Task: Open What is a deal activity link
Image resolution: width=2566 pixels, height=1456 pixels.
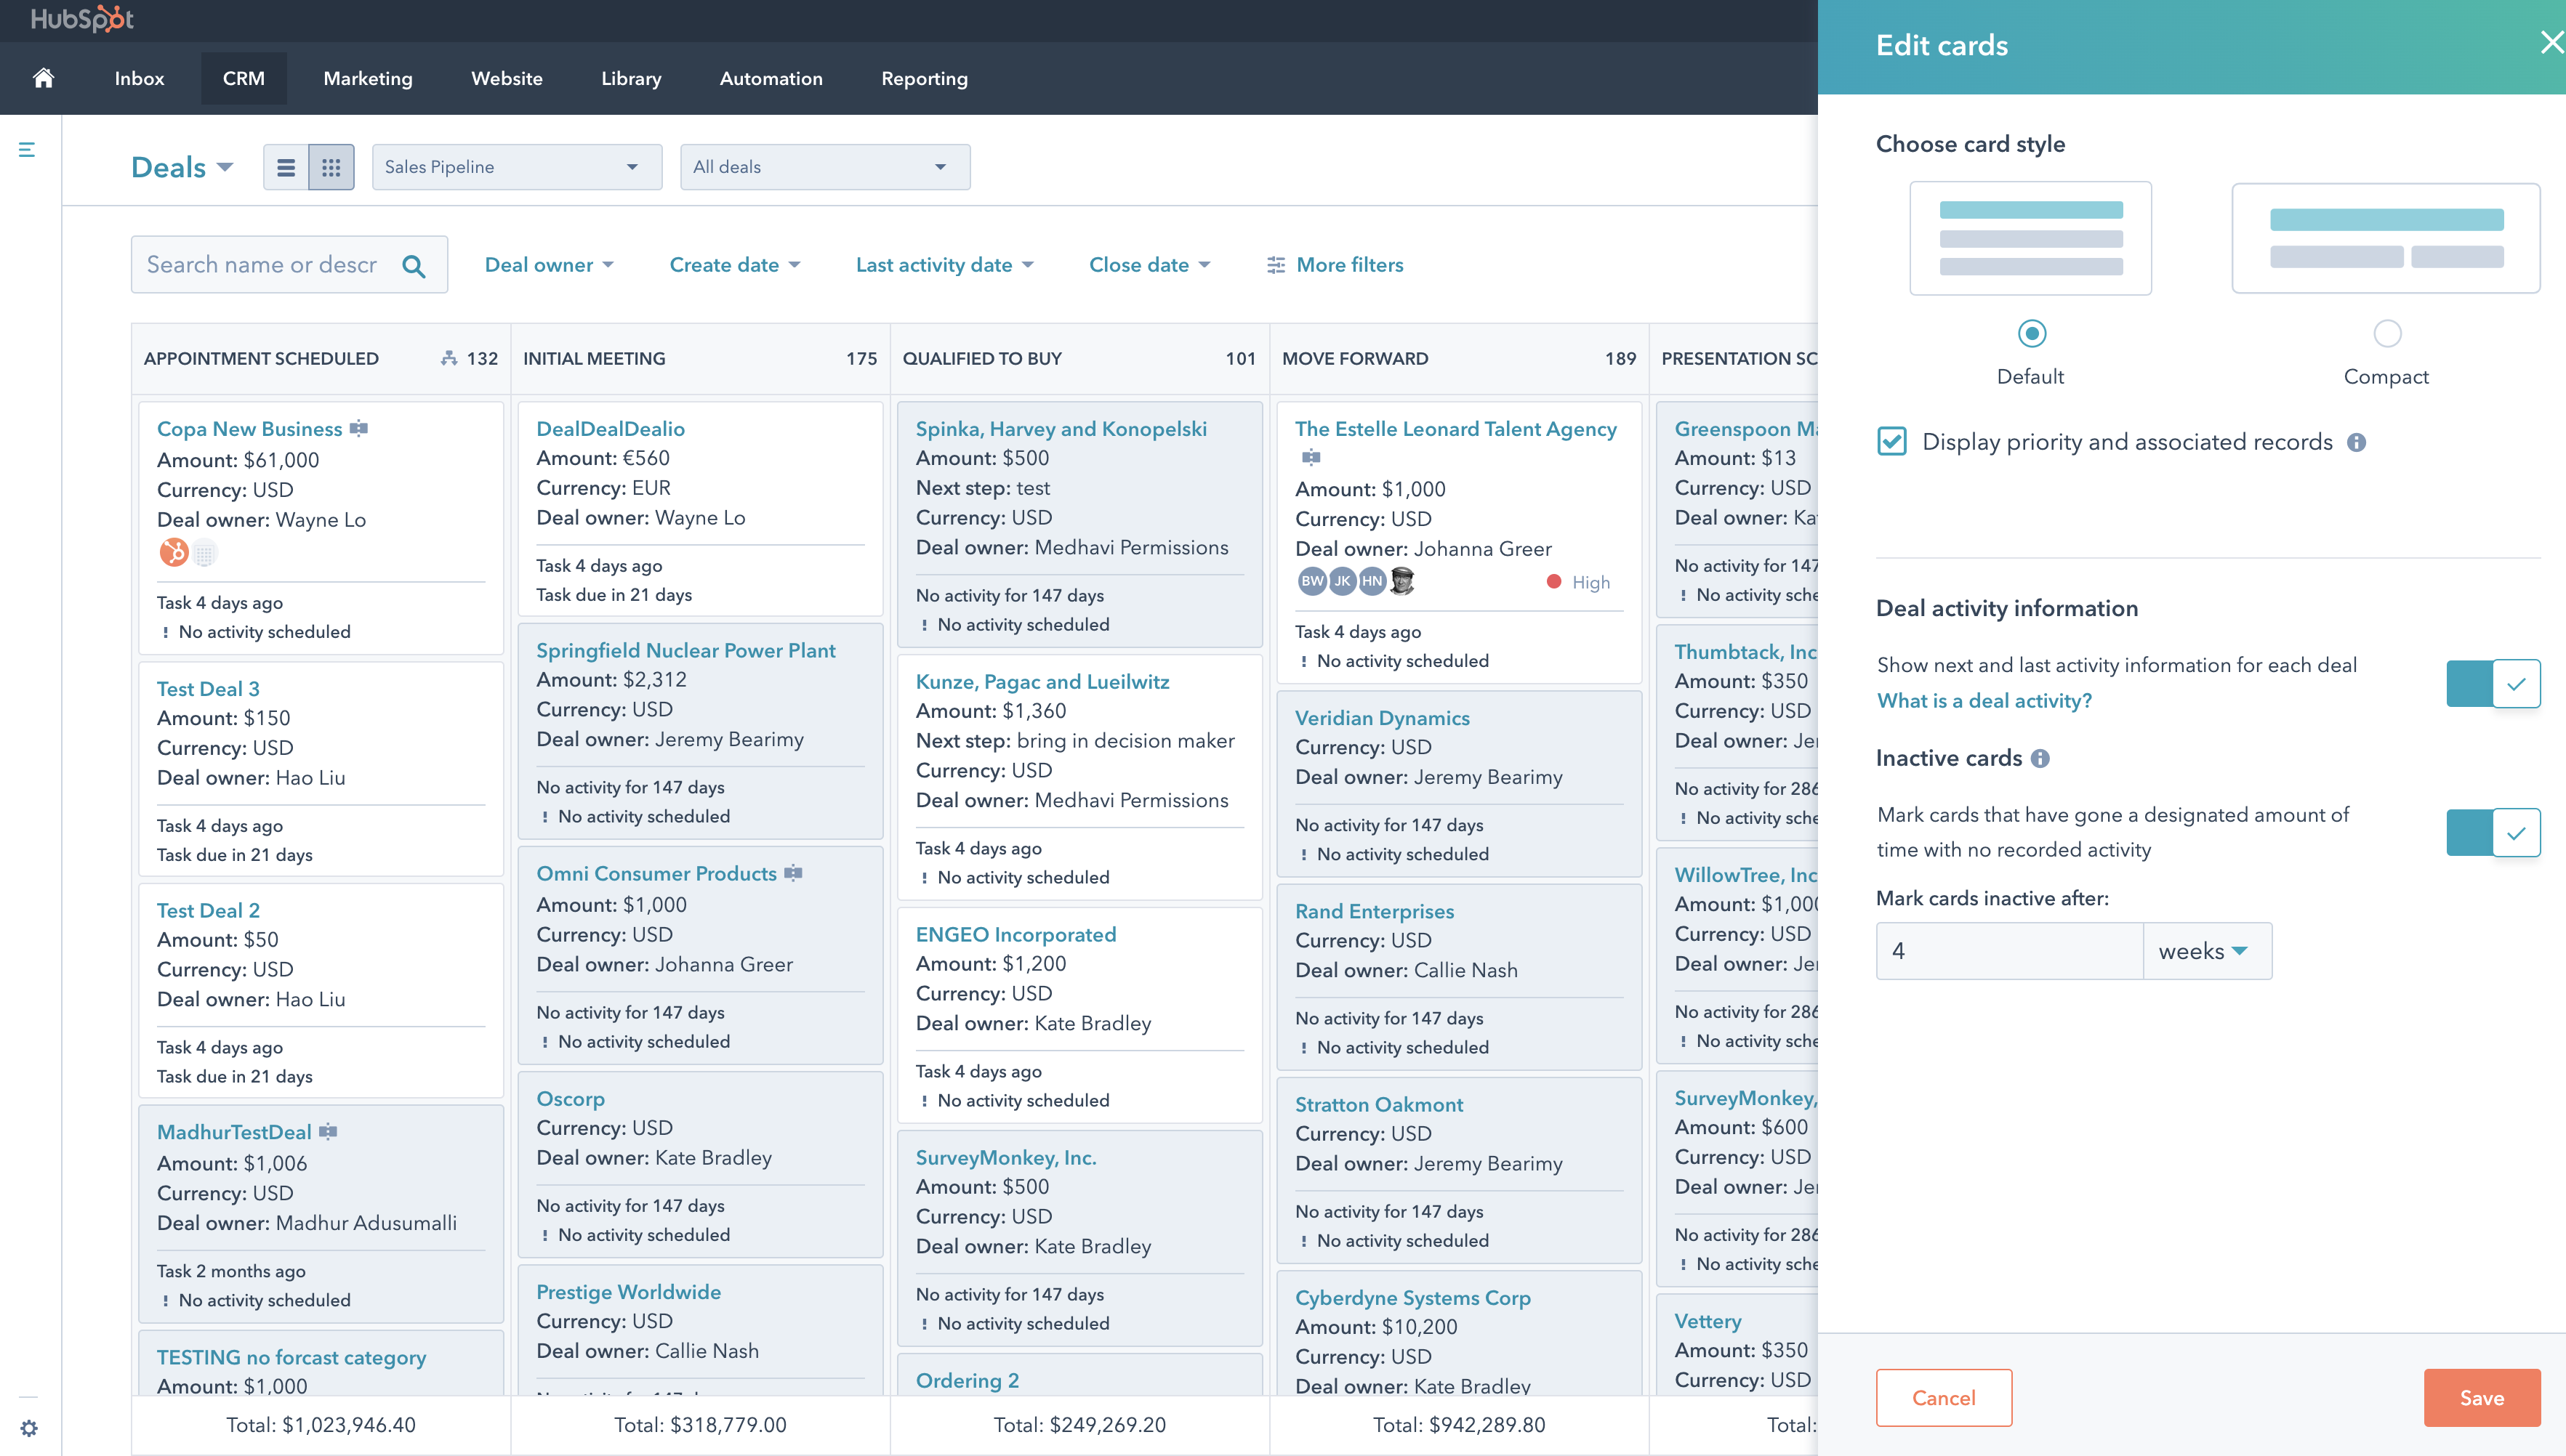Action: (x=1984, y=701)
